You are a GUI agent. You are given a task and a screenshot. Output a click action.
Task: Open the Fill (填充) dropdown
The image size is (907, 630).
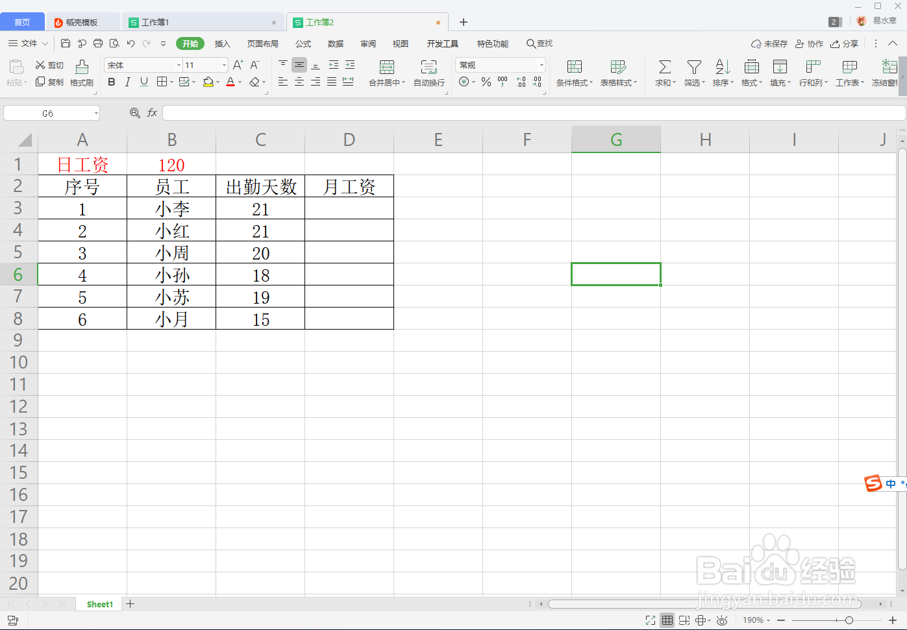coord(780,73)
